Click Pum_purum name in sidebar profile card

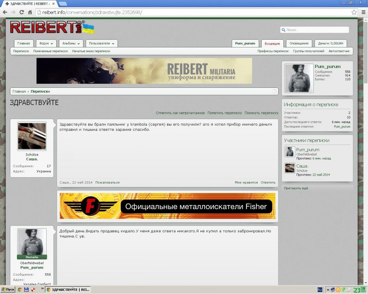(328, 67)
